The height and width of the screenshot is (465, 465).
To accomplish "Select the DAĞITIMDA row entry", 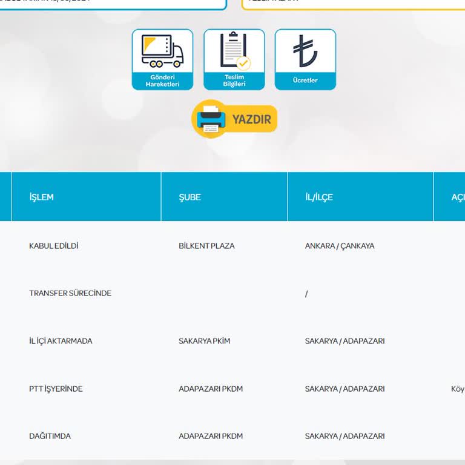I will click(x=50, y=436).
